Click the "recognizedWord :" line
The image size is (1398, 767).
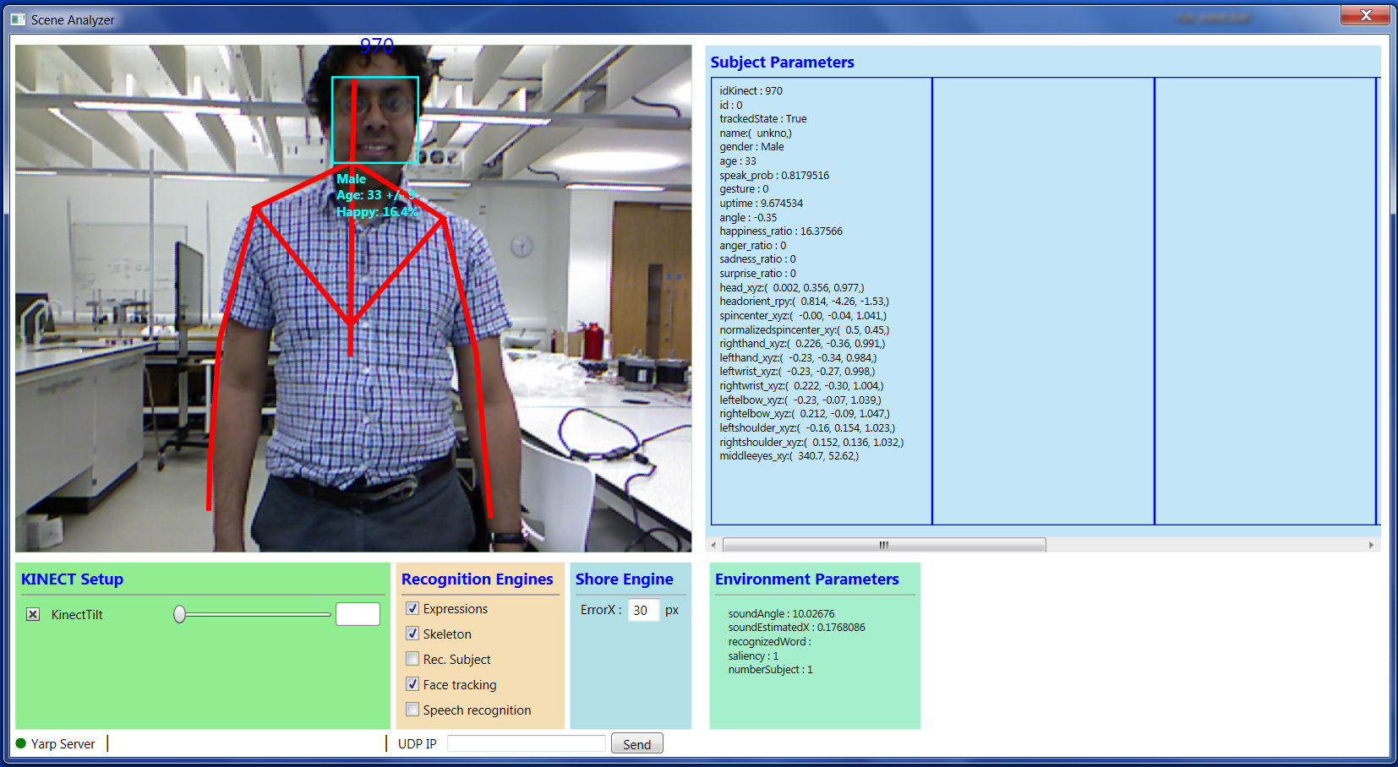[x=769, y=642]
